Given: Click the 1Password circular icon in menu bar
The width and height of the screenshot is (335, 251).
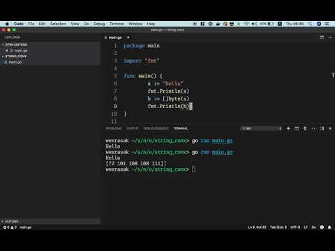Looking at the screenshot, I should coord(210,24).
